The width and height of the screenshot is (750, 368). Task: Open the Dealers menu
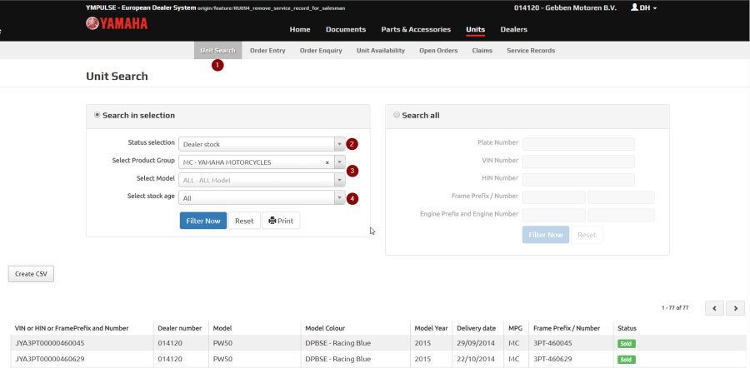[513, 30]
